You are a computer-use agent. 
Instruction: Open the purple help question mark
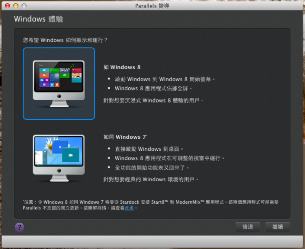(19, 227)
